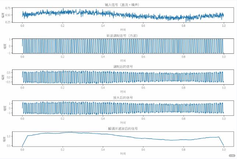Click inside the square wave chopper plot

pyautogui.click(x=123, y=46)
